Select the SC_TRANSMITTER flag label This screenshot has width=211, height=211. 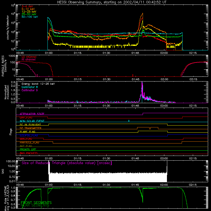(x=31, y=128)
